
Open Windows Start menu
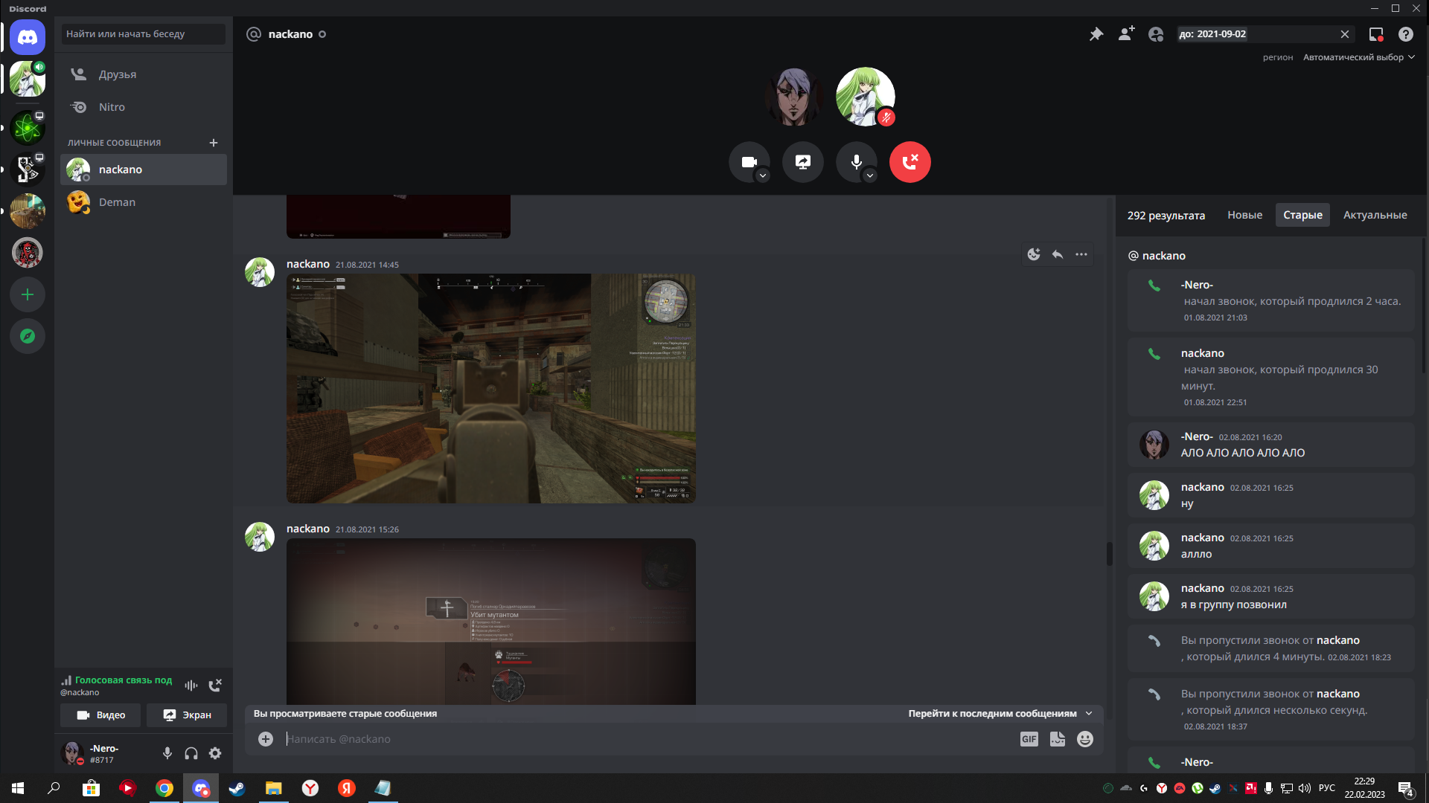click(x=18, y=788)
